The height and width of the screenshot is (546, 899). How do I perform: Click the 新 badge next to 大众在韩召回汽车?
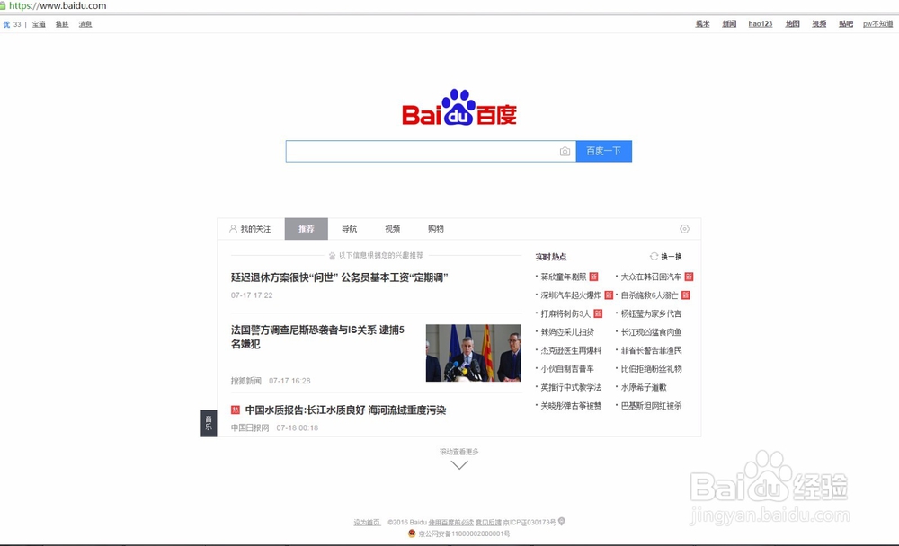(690, 277)
